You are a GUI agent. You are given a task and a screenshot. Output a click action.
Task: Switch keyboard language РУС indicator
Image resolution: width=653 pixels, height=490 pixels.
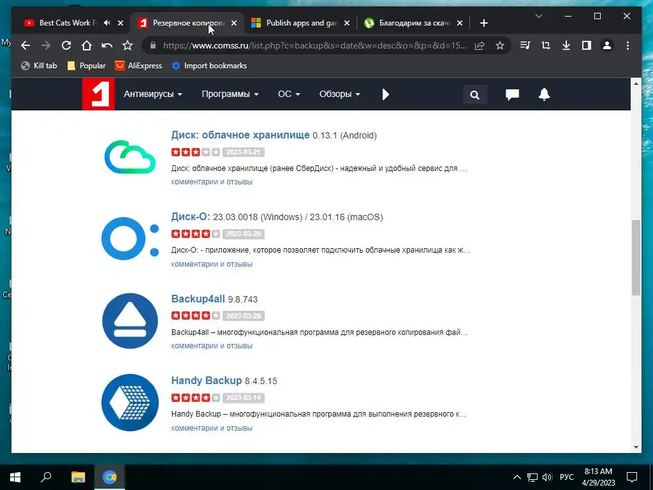[x=566, y=477]
